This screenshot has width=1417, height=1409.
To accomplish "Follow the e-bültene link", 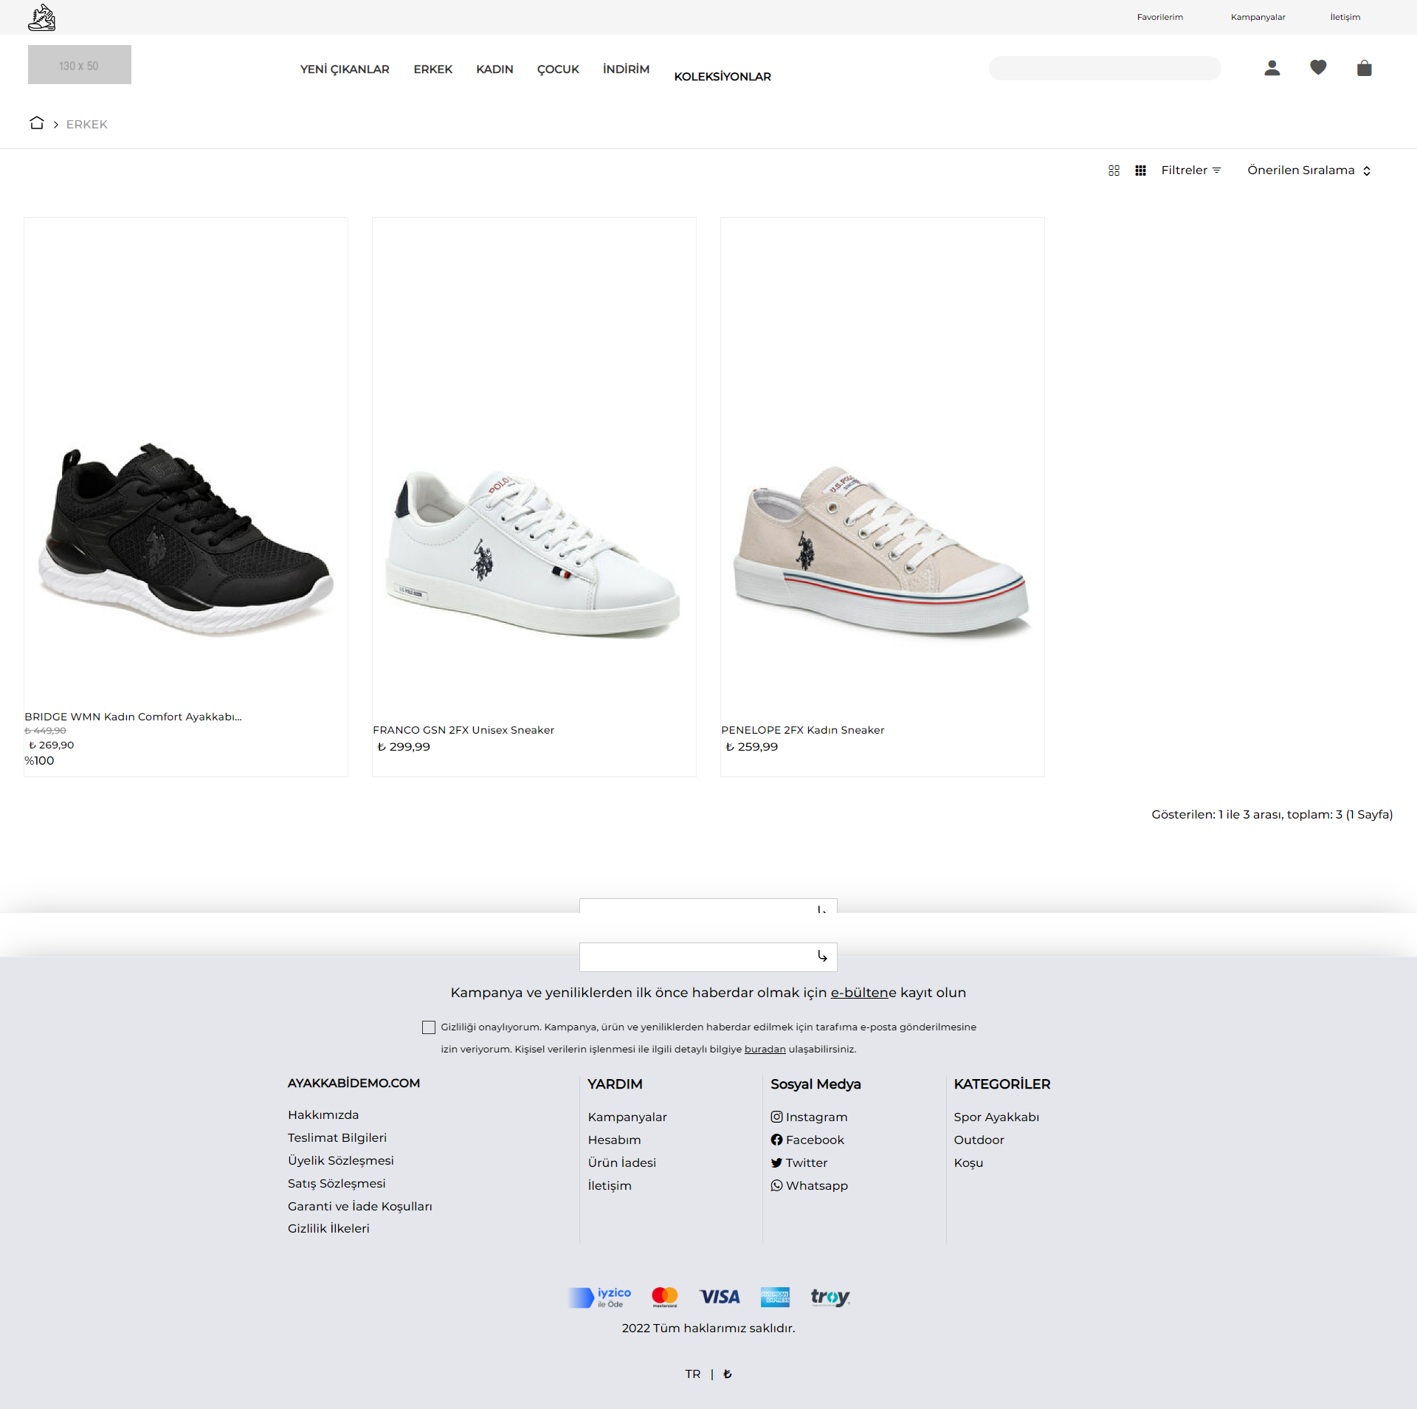I will point(863,993).
